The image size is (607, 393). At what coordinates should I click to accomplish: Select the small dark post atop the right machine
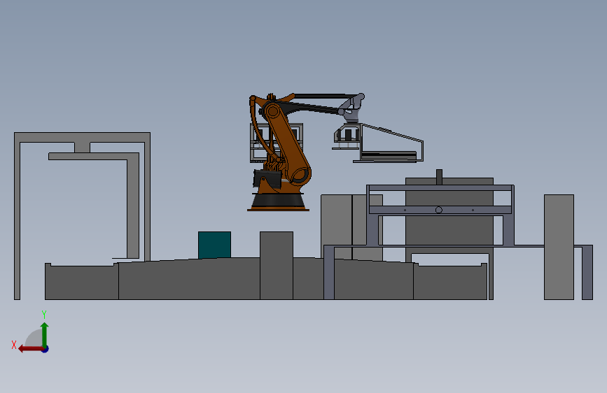tap(439, 177)
